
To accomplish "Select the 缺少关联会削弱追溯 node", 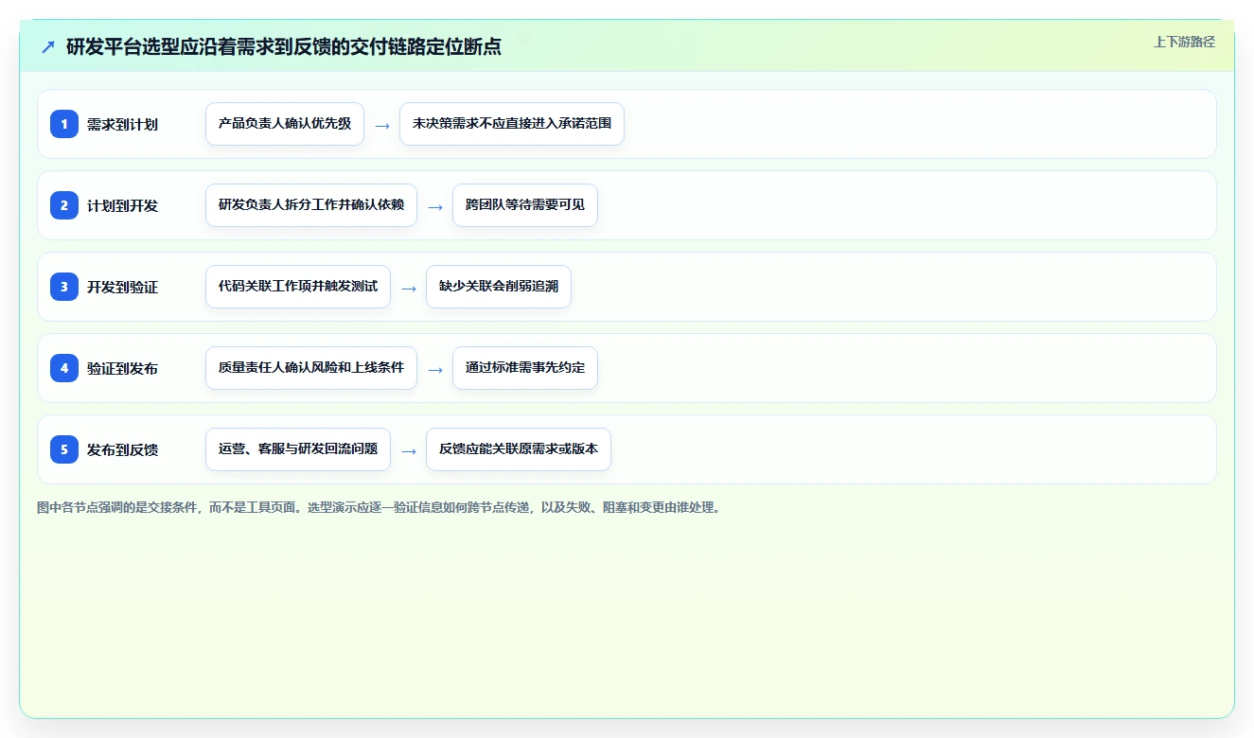I will coord(499,287).
